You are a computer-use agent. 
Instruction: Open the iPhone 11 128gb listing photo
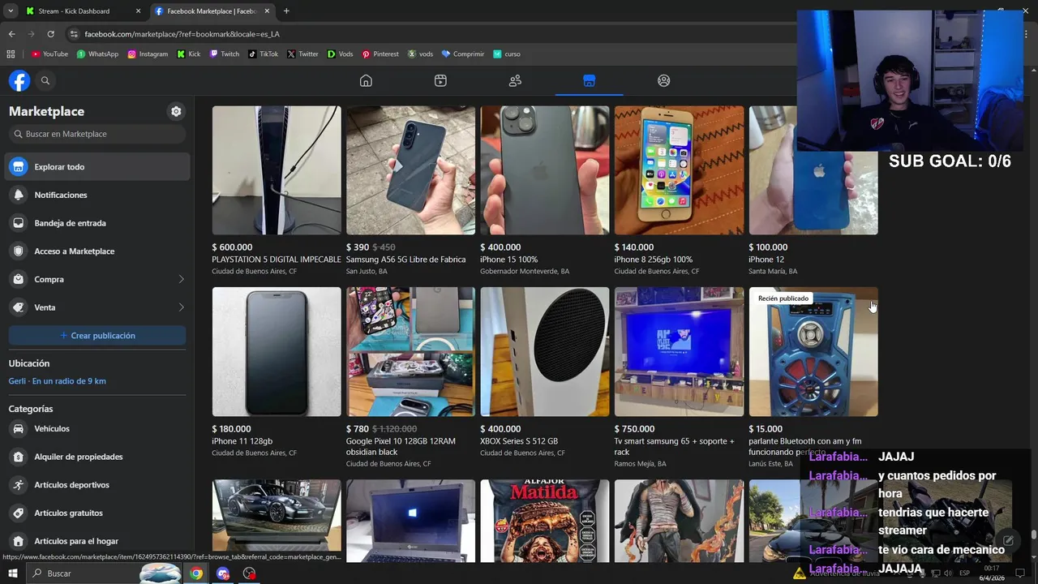click(277, 352)
